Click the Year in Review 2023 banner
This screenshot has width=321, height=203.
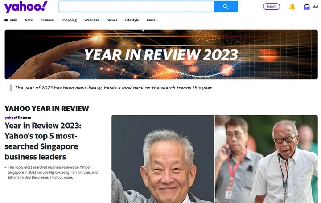pyautogui.click(x=161, y=54)
